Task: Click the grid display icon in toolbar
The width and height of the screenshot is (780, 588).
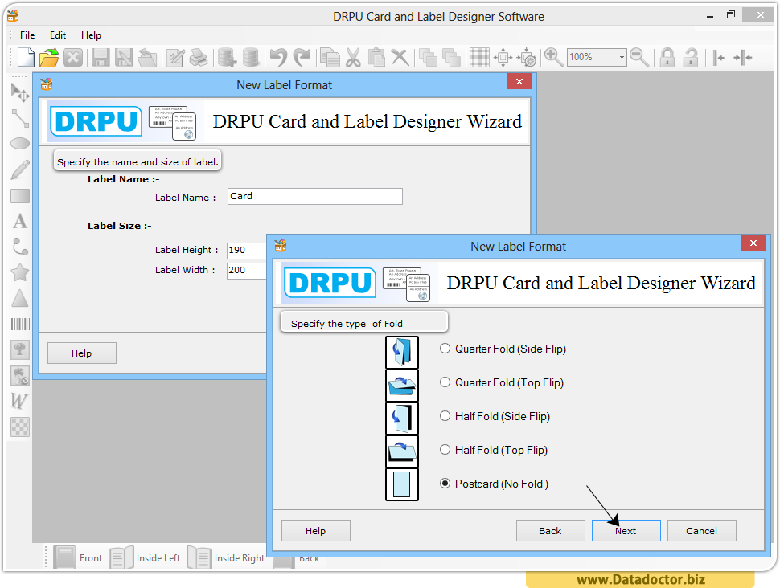Action: pyautogui.click(x=479, y=57)
